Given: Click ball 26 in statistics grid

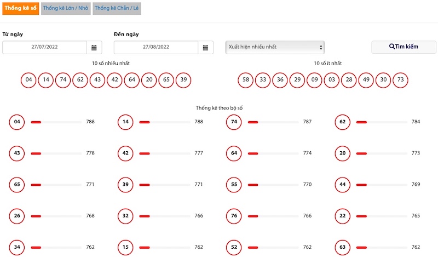Looking at the screenshot, I should (17, 216).
